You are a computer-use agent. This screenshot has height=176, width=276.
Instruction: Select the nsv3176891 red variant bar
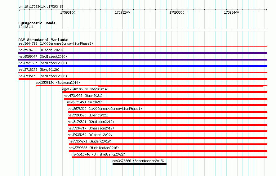click(167, 125)
